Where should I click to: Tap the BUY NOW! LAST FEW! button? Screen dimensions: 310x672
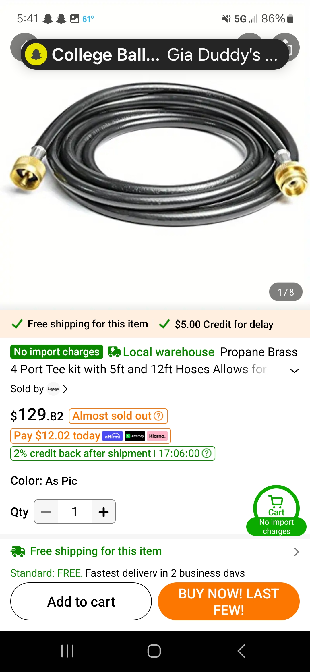229,601
